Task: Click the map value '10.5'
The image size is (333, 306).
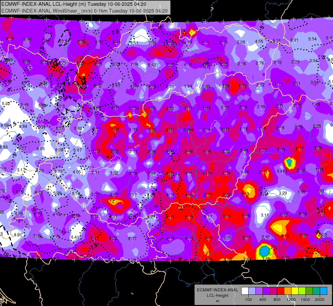Action: tap(61, 106)
